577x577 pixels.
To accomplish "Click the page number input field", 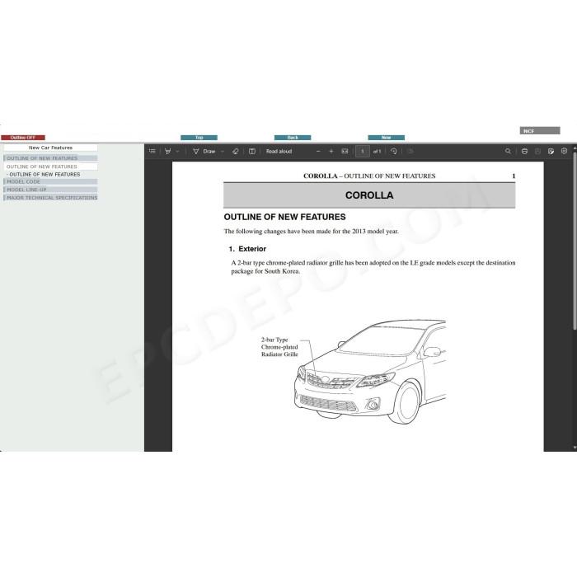I will tap(363, 151).
